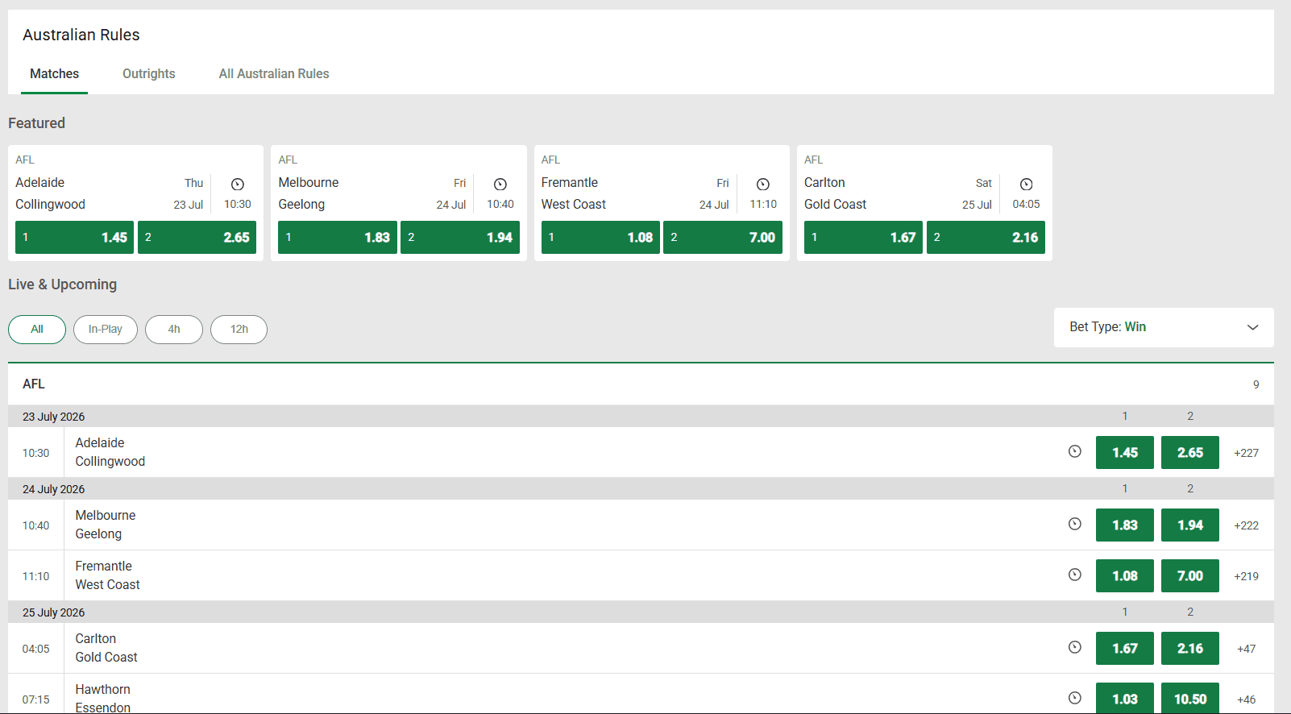The width and height of the screenshot is (1291, 714).
Task: Click the clock icon on Adelaide featured card
Action: 237,184
